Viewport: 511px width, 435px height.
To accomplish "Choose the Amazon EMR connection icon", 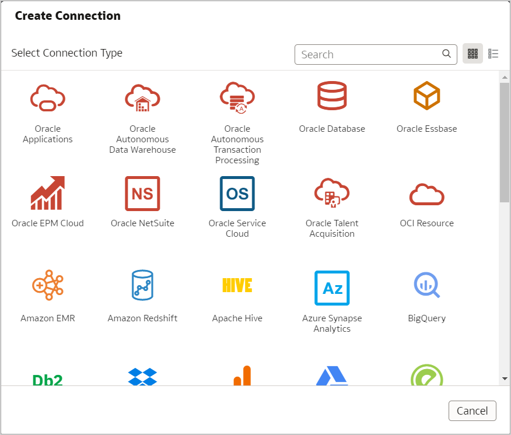I will (48, 286).
